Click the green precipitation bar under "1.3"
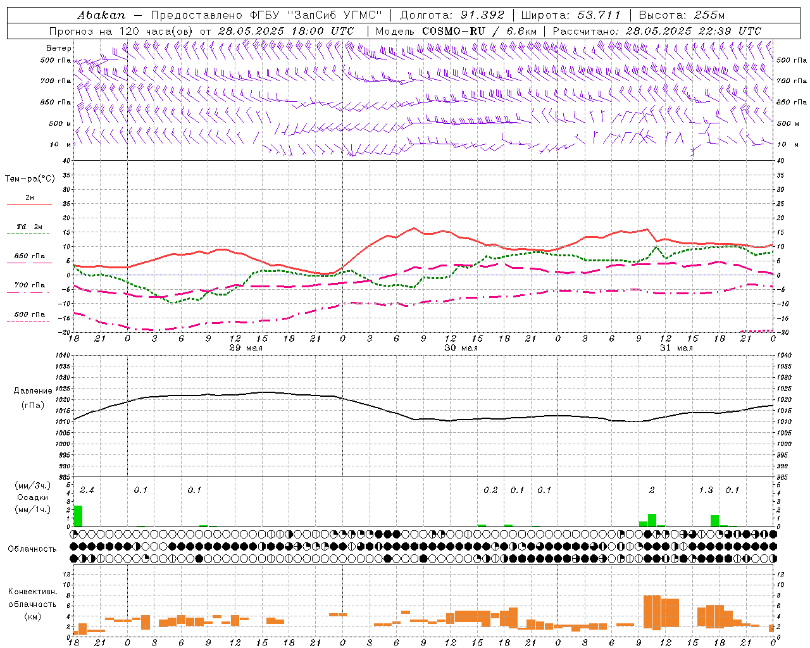The width and height of the screenshot is (810, 648). [714, 521]
